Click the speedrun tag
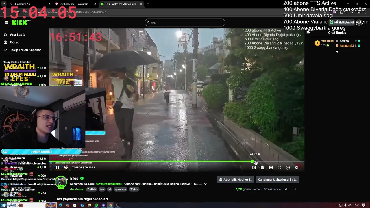 click(x=121, y=189)
